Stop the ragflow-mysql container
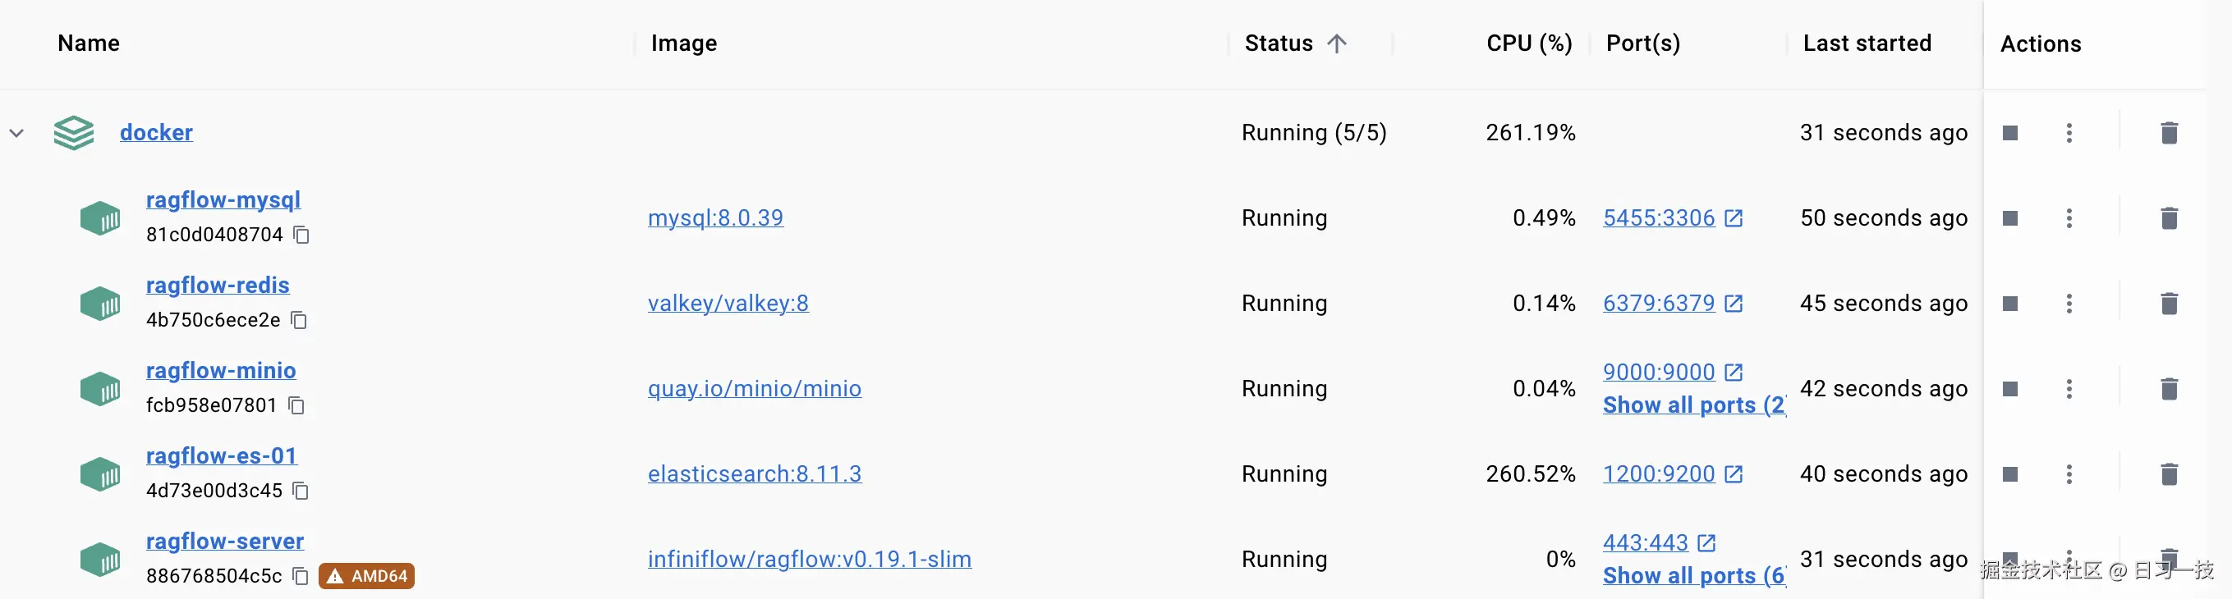This screenshot has height=599, width=2232. pyautogui.click(x=2010, y=218)
